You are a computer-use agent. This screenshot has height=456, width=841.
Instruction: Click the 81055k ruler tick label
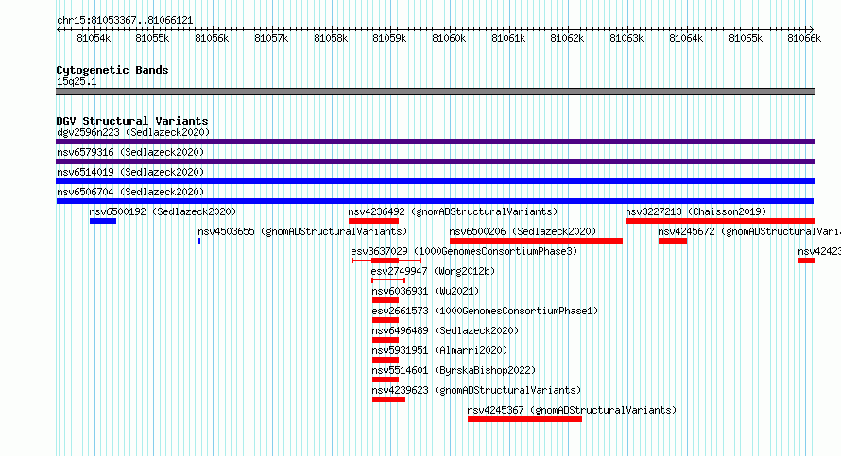(x=152, y=38)
